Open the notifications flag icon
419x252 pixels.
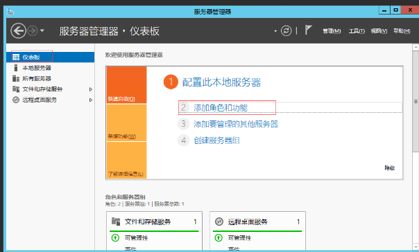(x=309, y=30)
